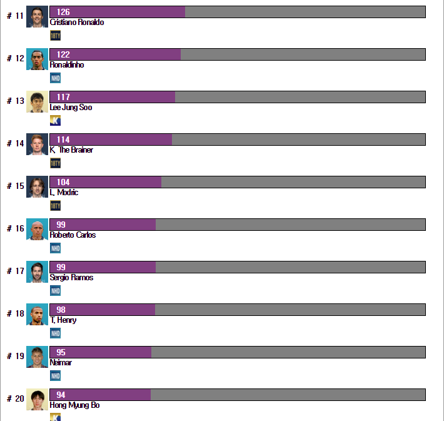Click the K badge under Lee Jung Soo

pos(55,121)
